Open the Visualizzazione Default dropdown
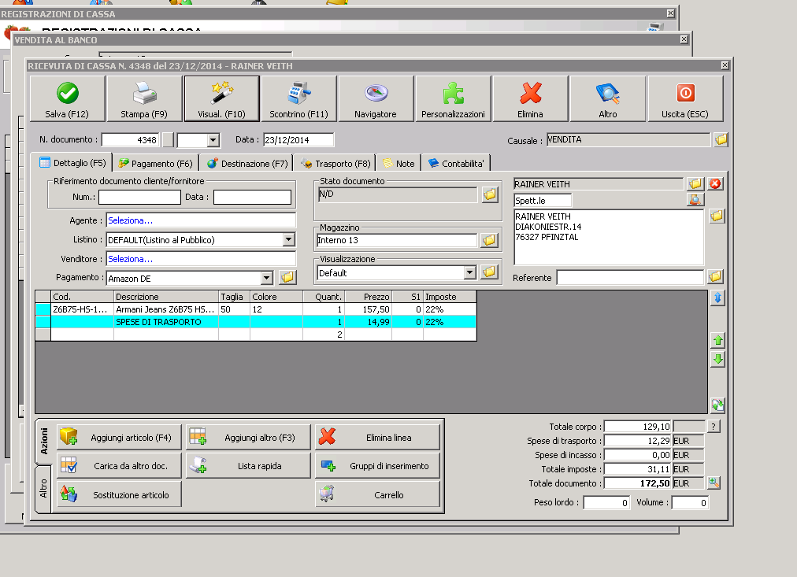The image size is (797, 577). 470,272
